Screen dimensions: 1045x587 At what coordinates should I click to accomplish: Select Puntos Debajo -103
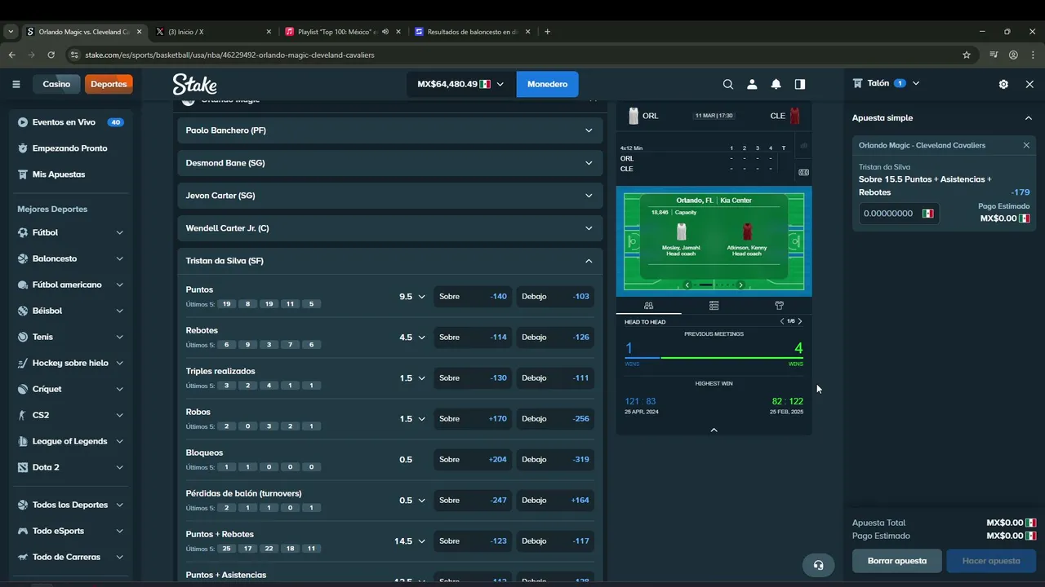click(x=555, y=297)
